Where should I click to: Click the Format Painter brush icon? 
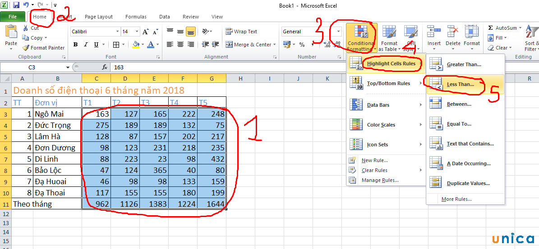[26, 48]
